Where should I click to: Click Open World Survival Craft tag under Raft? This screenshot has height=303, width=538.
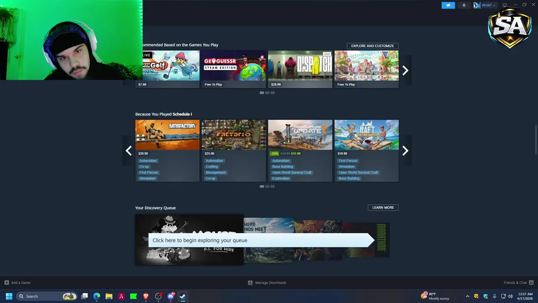point(359,173)
